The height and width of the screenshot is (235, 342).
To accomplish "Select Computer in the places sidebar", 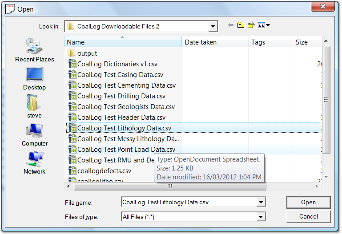I will click(x=34, y=134).
